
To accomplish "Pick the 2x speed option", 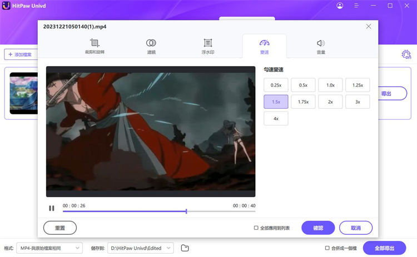I will pyautogui.click(x=330, y=102).
